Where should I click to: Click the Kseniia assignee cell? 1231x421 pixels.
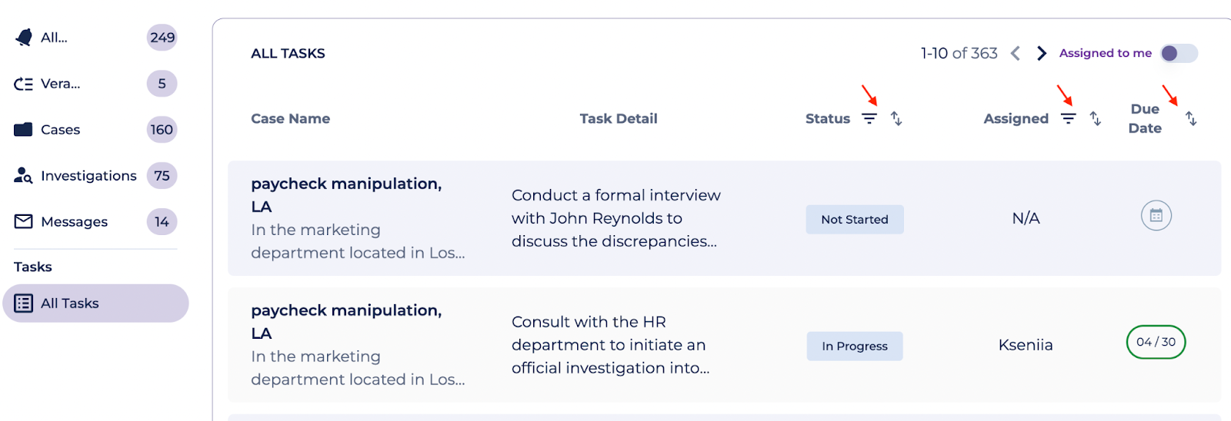click(1026, 345)
